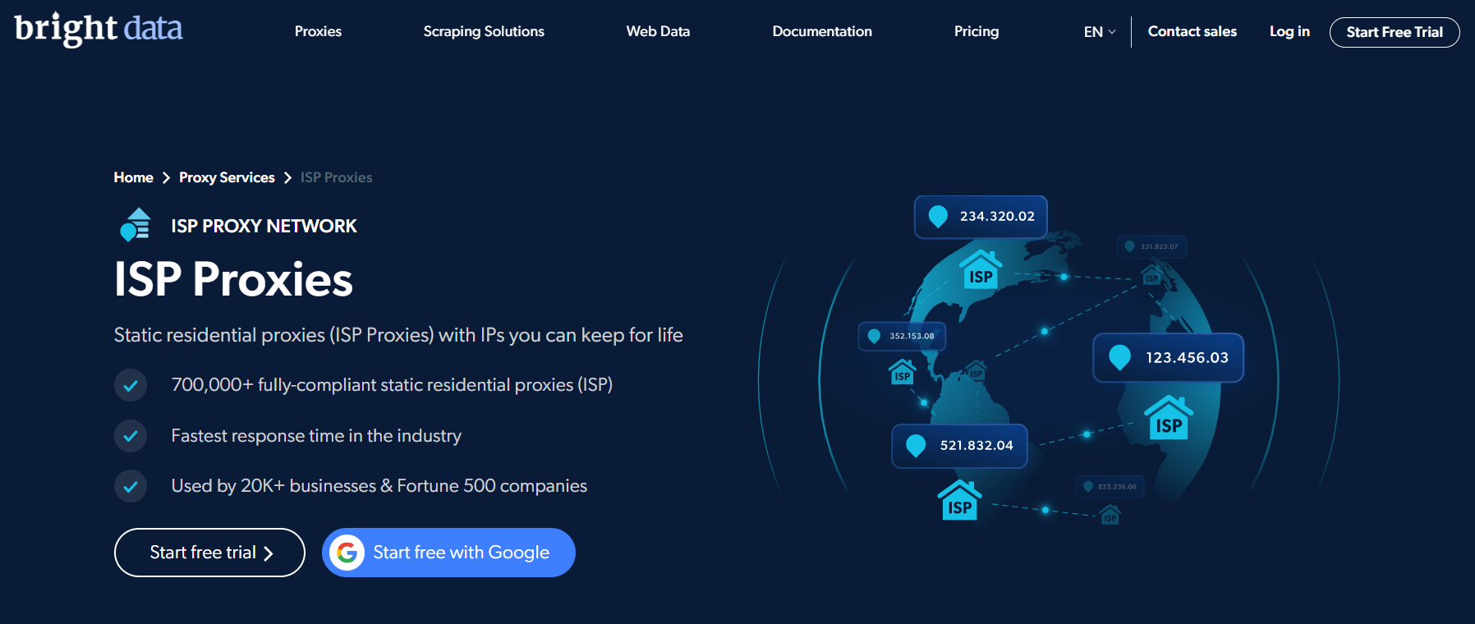Click the Static residential proxies tagline text

coord(398,335)
